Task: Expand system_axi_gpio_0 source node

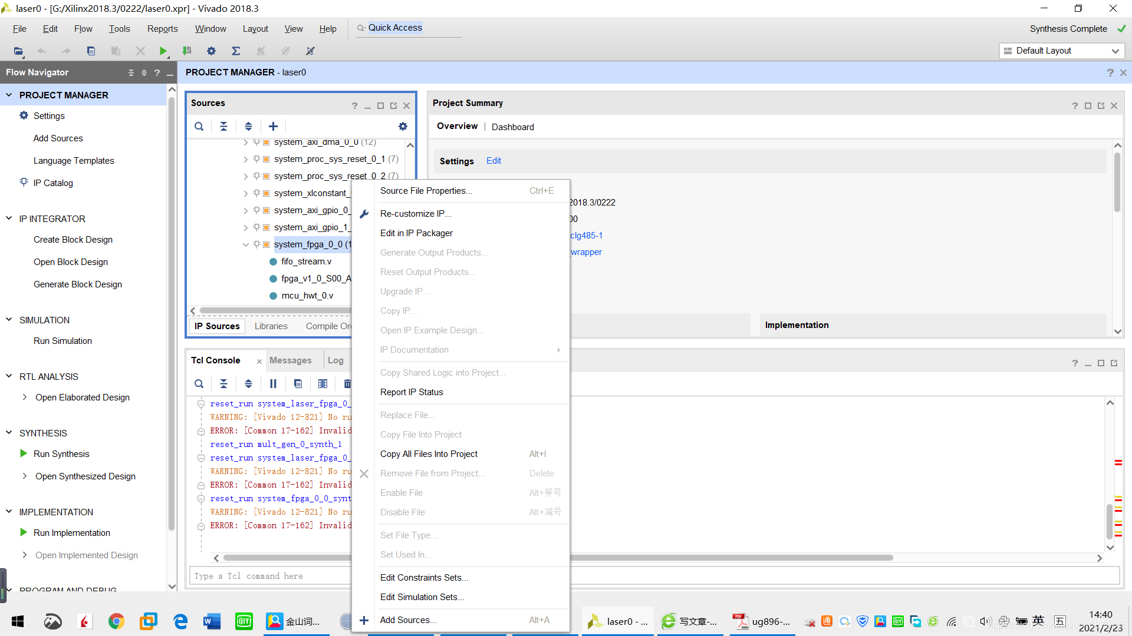Action: 246,211
